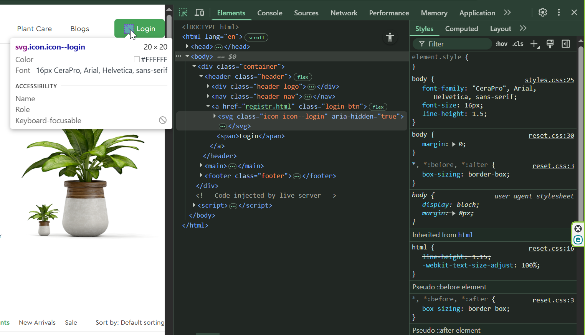
Task: Toggle the :hov element state button
Action: click(x=501, y=44)
